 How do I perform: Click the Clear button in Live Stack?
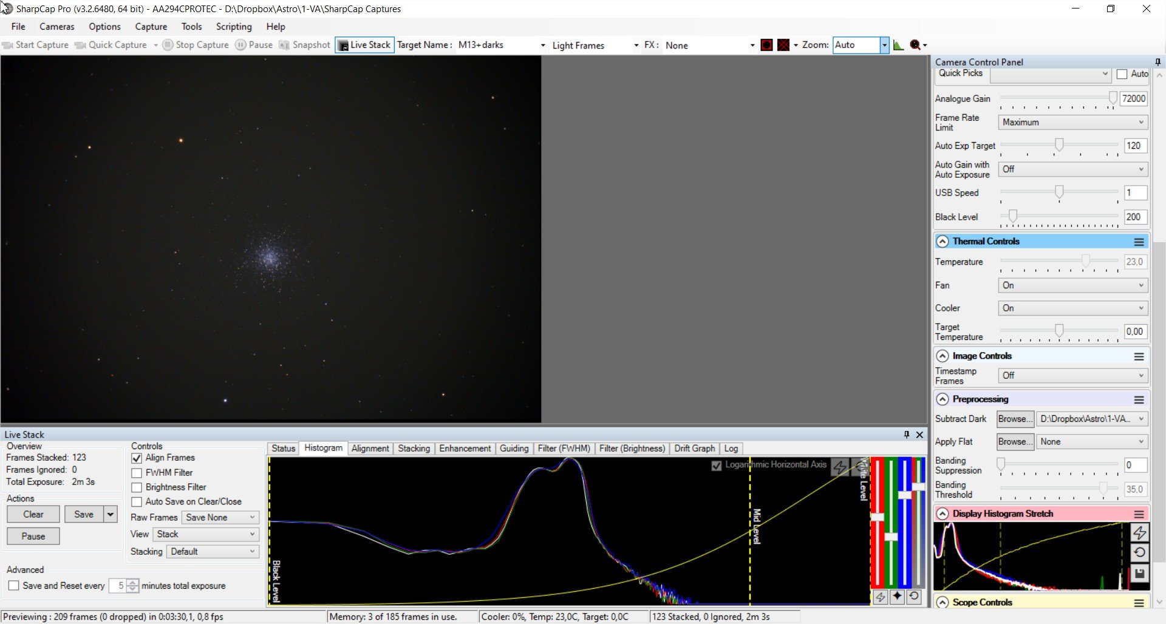pos(33,515)
